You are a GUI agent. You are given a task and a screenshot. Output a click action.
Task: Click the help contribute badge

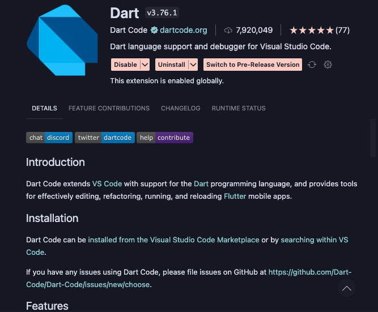(165, 138)
